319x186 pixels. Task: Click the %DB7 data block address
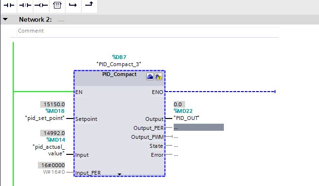pos(119,57)
